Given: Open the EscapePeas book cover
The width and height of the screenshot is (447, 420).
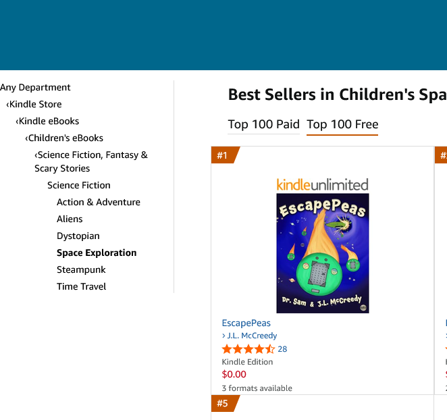Looking at the screenshot, I should coord(323,253).
